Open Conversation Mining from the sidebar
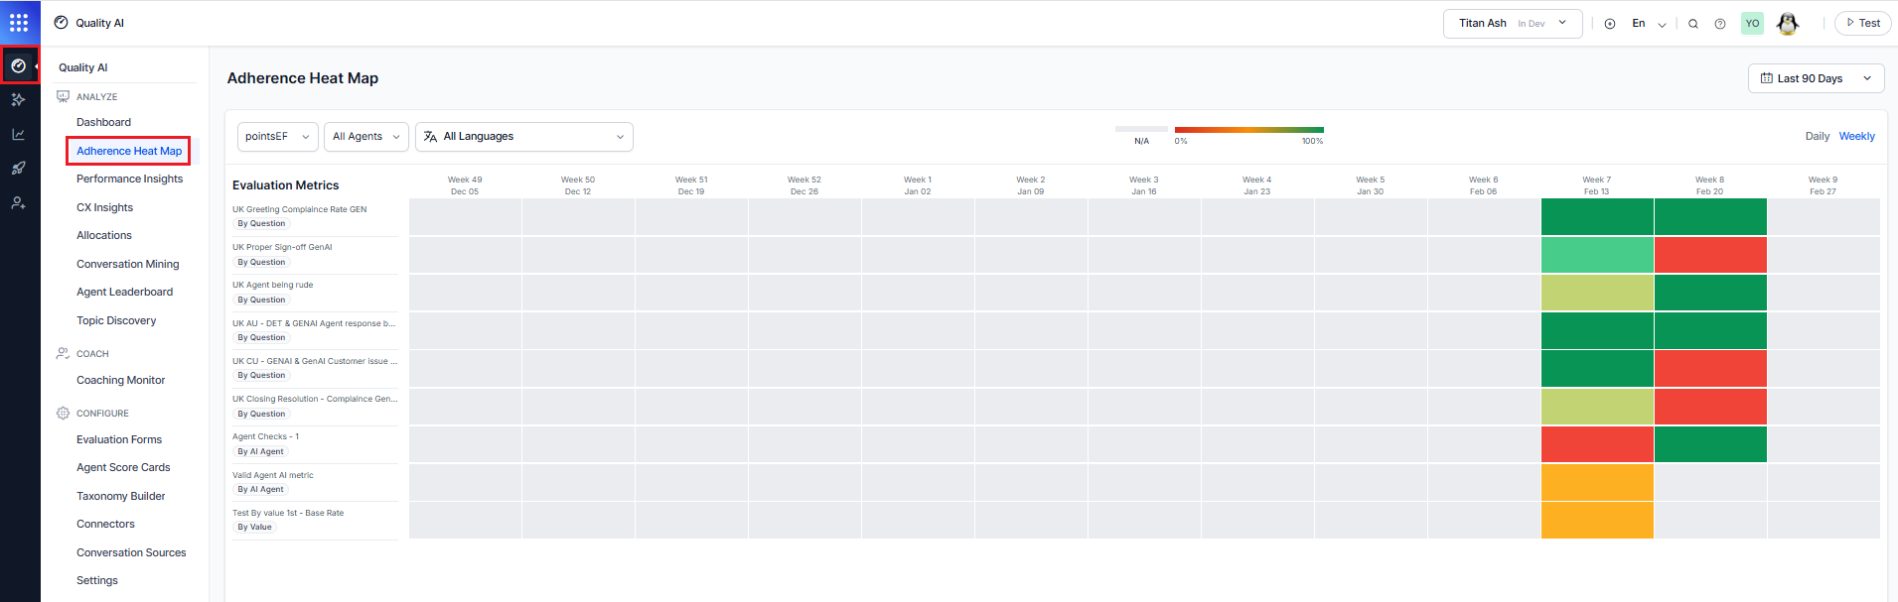The image size is (1898, 602). [x=127, y=264]
